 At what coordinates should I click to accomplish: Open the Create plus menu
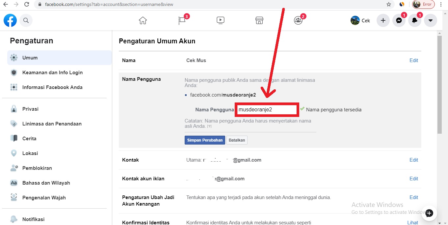coord(383,20)
